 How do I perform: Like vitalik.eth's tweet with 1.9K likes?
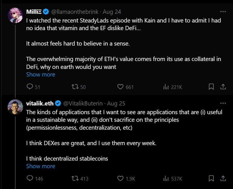(121, 178)
